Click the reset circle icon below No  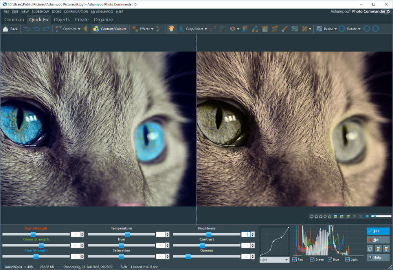click(370, 248)
